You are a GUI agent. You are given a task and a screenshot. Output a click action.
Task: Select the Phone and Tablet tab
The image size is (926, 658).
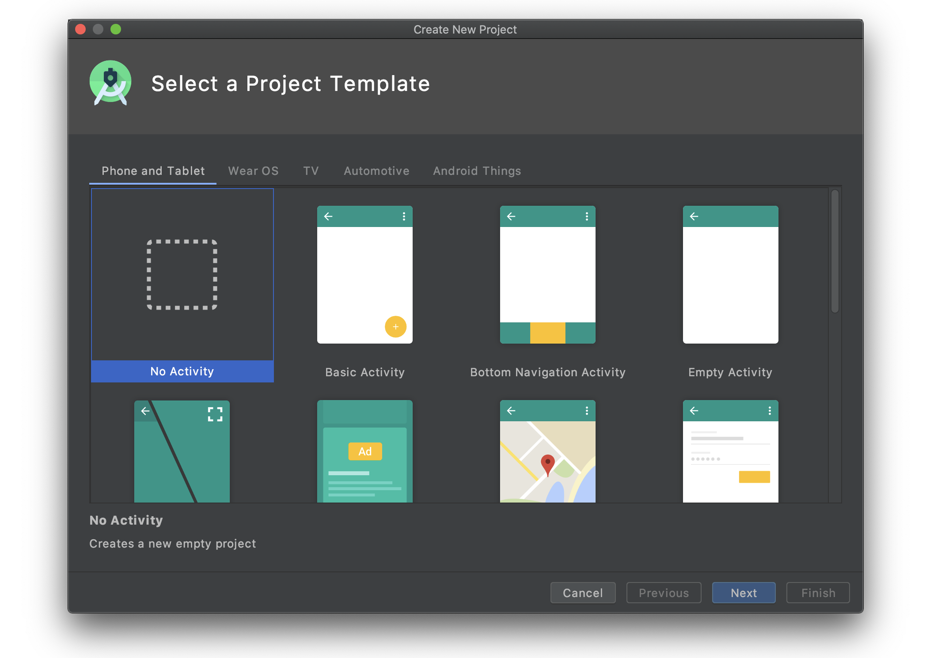(x=153, y=171)
